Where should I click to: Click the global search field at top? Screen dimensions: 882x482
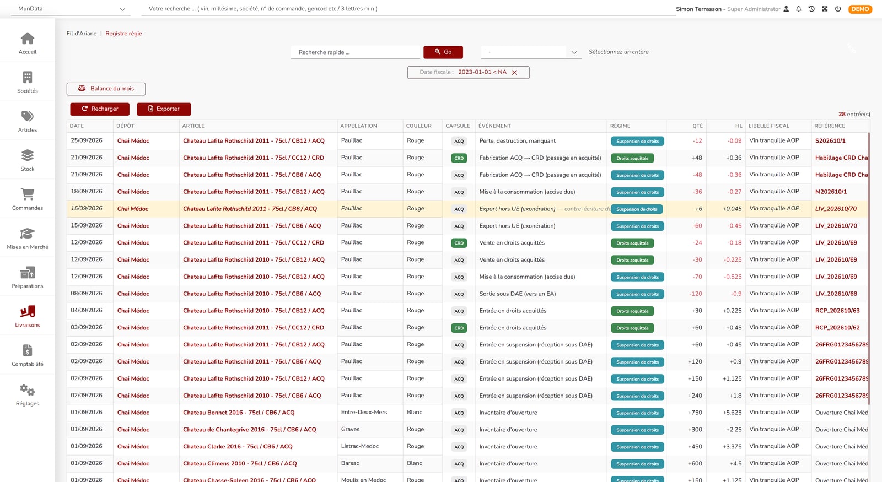[x=409, y=9]
